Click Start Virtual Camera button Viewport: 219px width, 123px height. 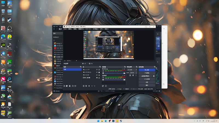145,76
